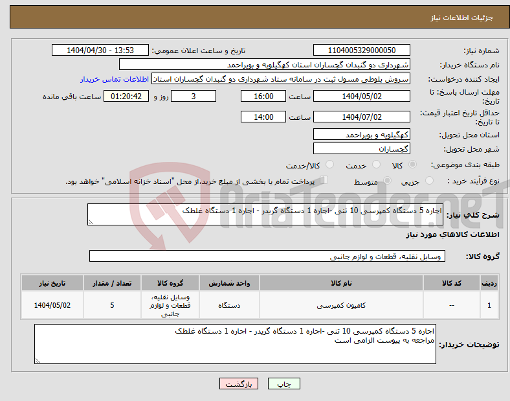Image resolution: width=510 pixels, height=401 pixels.
Task: Click the delivery province field کهگیلویه و بویراحمد
Action: tap(362, 135)
